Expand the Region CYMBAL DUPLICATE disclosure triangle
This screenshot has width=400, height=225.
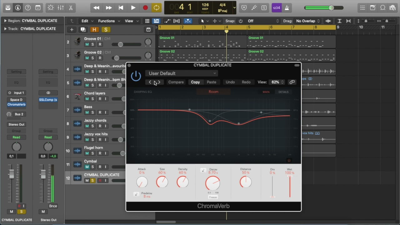[5, 21]
